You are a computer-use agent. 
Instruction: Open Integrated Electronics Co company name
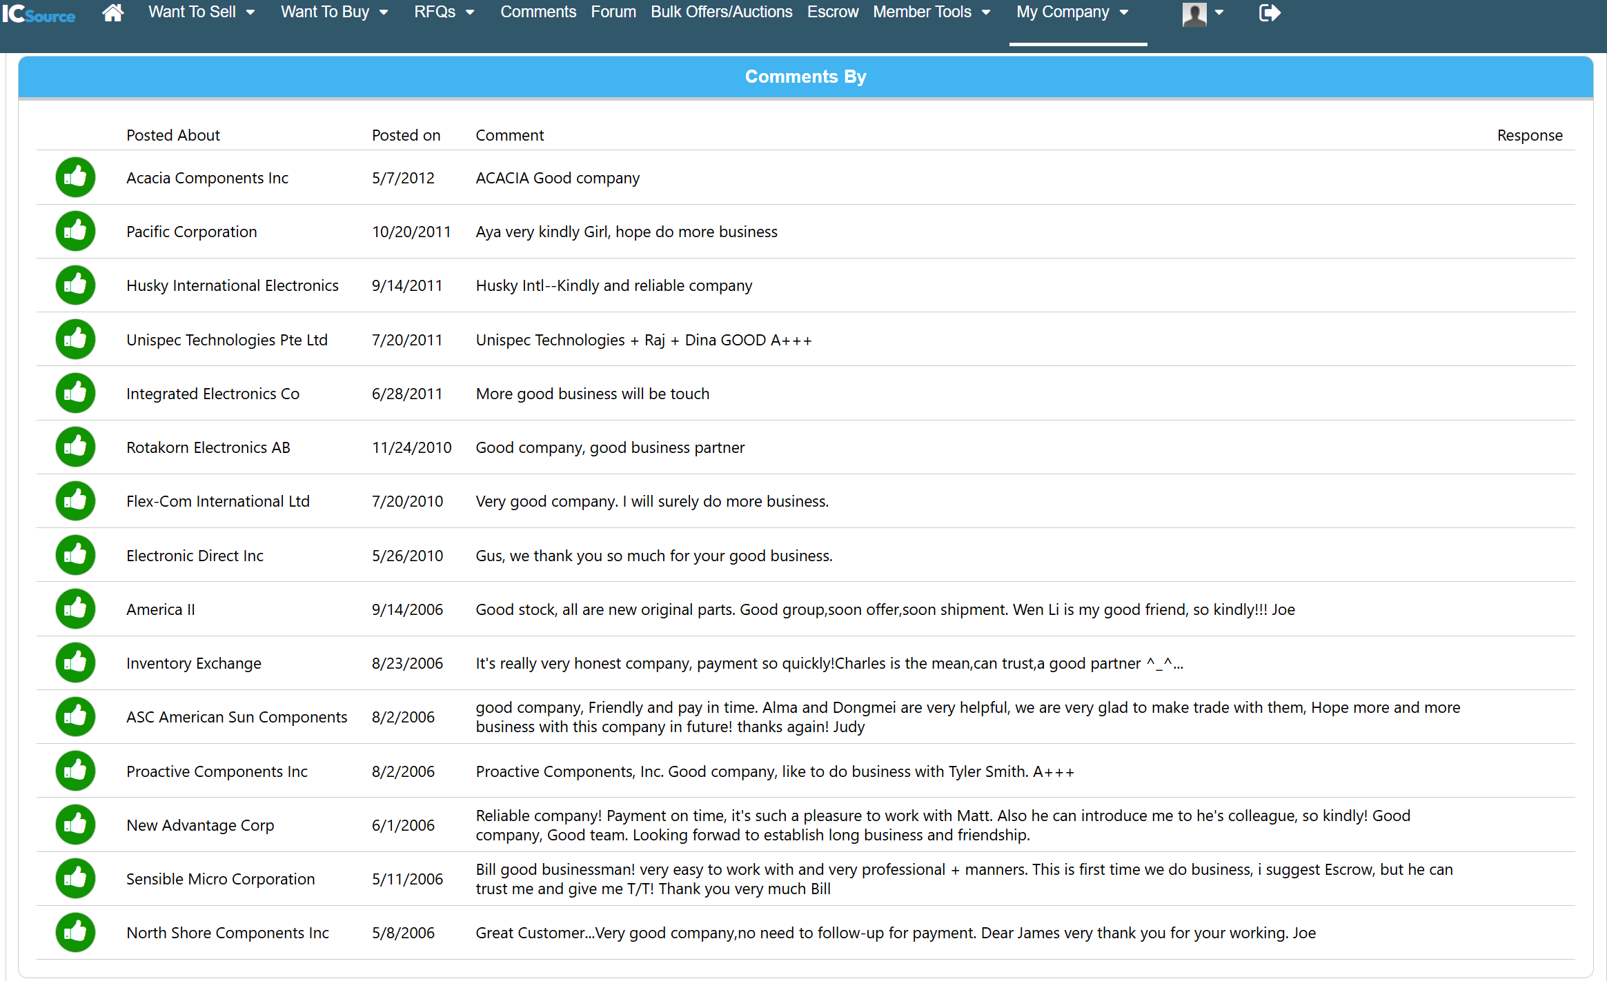click(x=213, y=394)
